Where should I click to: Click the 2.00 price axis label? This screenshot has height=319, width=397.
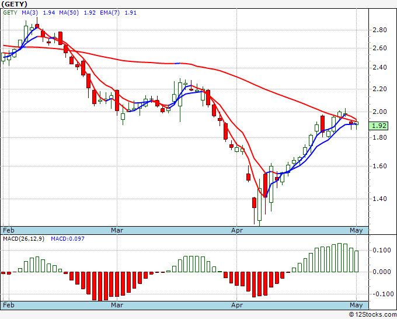(x=380, y=112)
